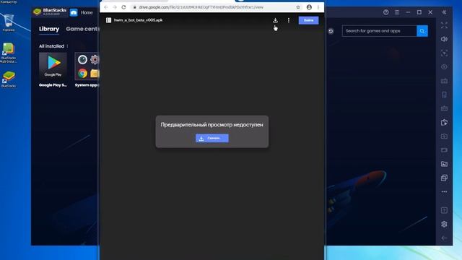
Task: Click the eye icon in BlueStacks sidebar
Action: coord(444,67)
